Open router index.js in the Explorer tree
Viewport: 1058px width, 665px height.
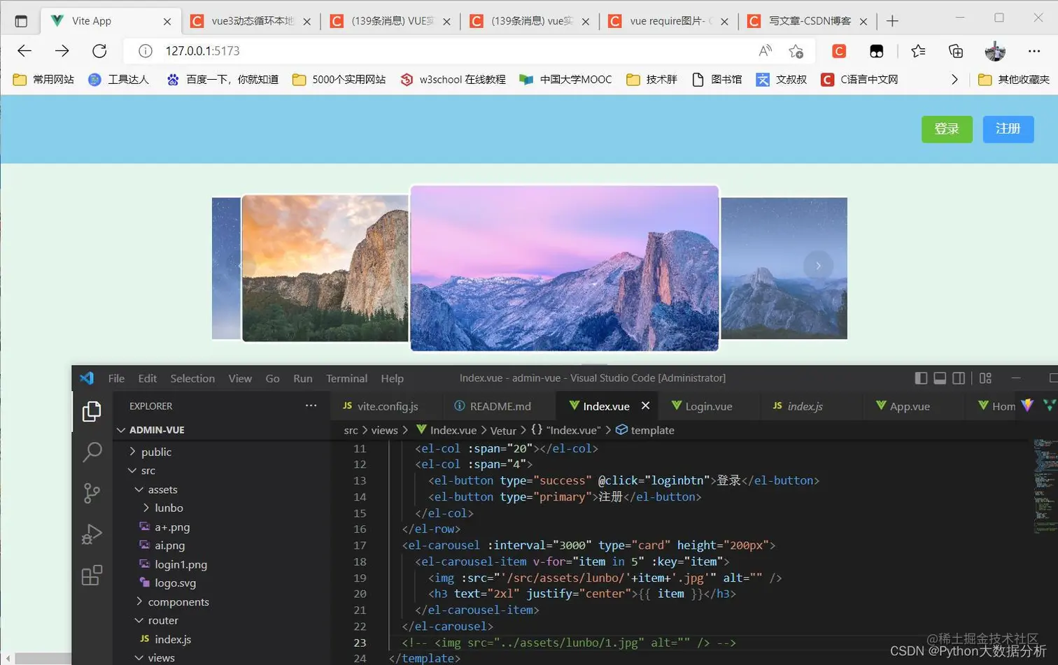[x=173, y=639]
